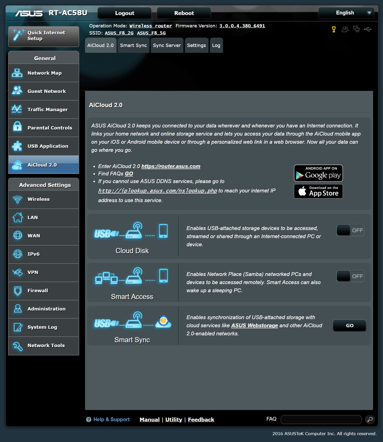The width and height of the screenshot is (383, 442).
Task: Click the Cloud Disk diagram graphic
Action: (131, 231)
